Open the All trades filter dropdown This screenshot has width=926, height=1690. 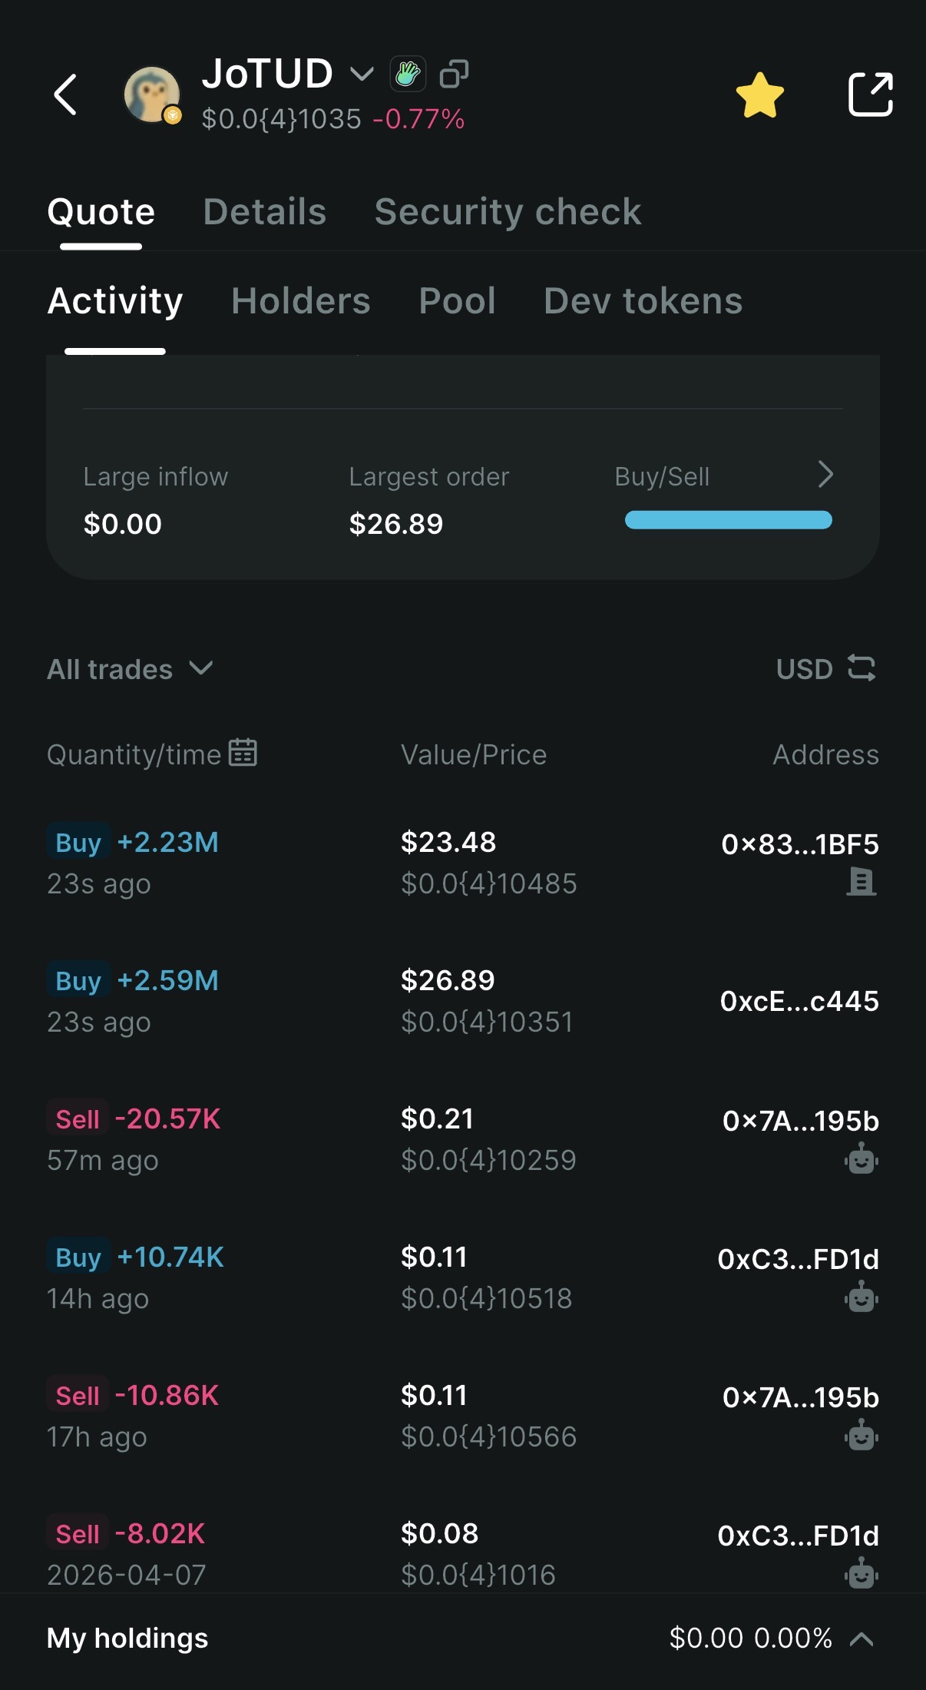(130, 669)
